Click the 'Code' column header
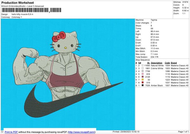Viewport: 190px width, 134px height. pos(167,63)
